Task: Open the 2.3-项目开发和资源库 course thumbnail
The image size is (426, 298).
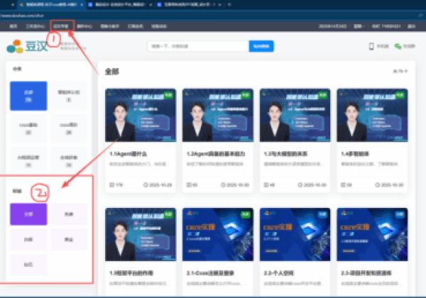Action: (x=372, y=234)
